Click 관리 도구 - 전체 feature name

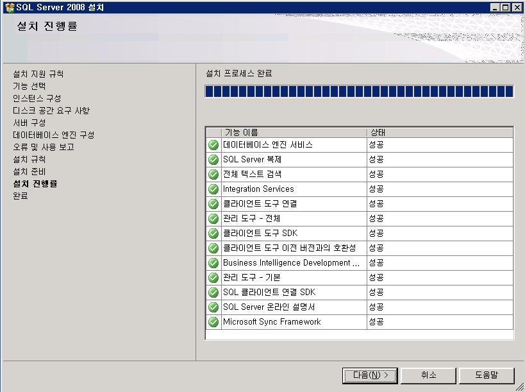click(251, 218)
